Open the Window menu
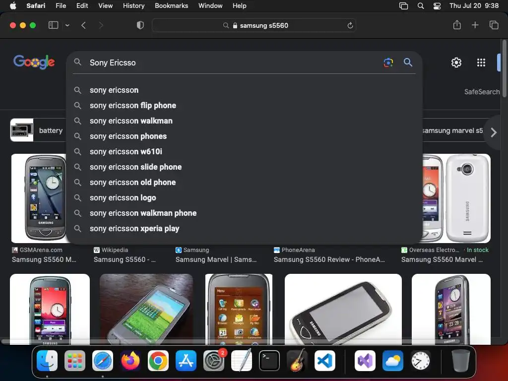Screen dimensions: 508x381 point(210,5)
